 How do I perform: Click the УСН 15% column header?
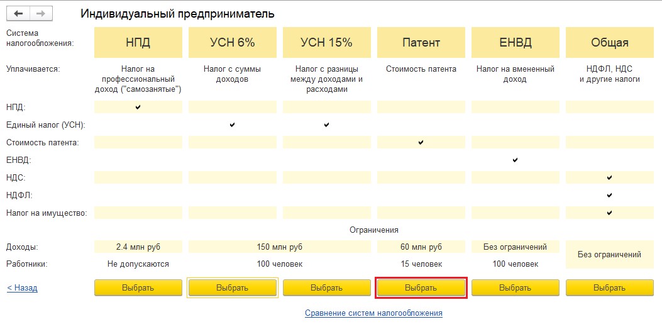point(326,43)
